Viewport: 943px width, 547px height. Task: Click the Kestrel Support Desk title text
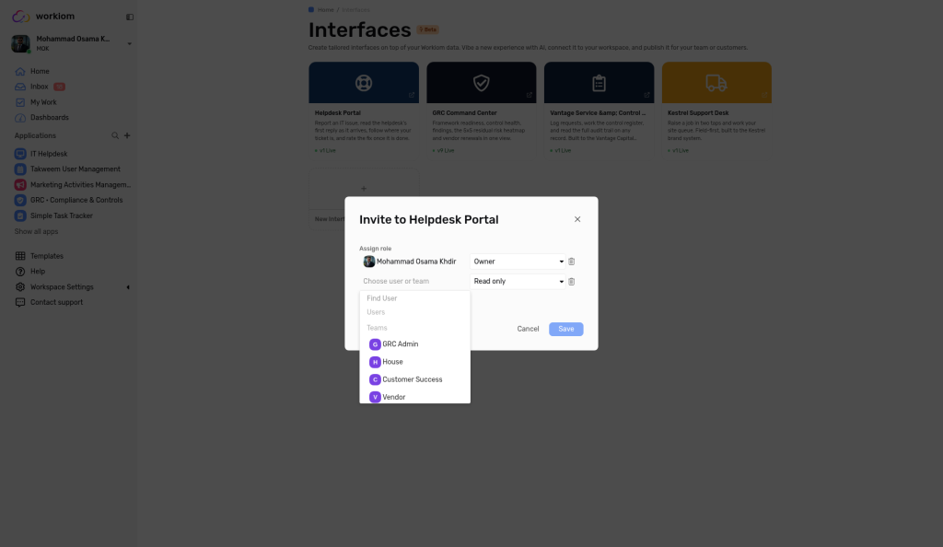(698, 113)
